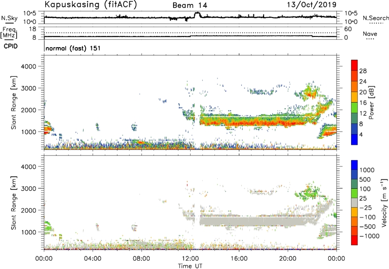This screenshot has height=269, width=389.
Task: Click the gray segment of the velocity colorbar
Action: [354, 203]
